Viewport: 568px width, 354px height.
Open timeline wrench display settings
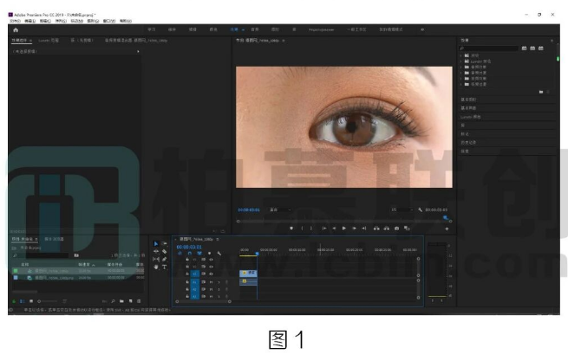tap(219, 254)
